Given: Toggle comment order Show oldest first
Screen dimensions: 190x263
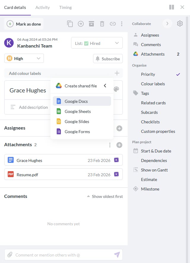Looking at the screenshot, I should coord(105,196).
